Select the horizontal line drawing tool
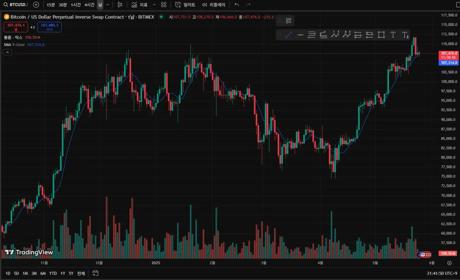The height and width of the screenshot is (280, 460). (300, 35)
